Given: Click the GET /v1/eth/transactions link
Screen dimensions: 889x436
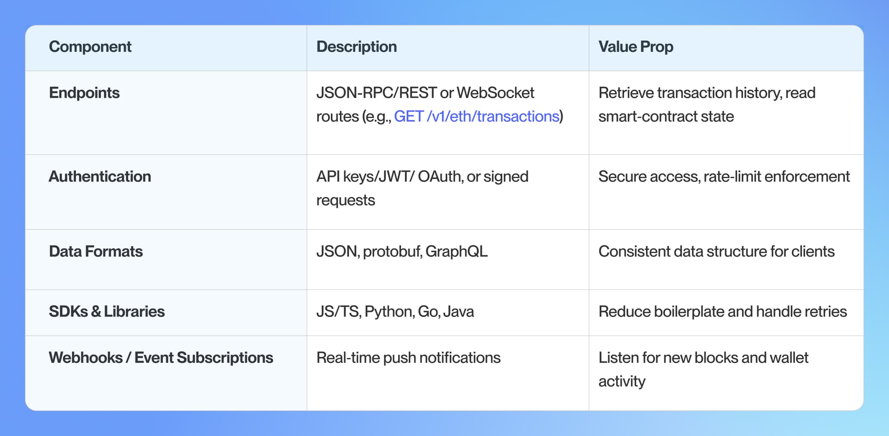Looking at the screenshot, I should coord(476,116).
